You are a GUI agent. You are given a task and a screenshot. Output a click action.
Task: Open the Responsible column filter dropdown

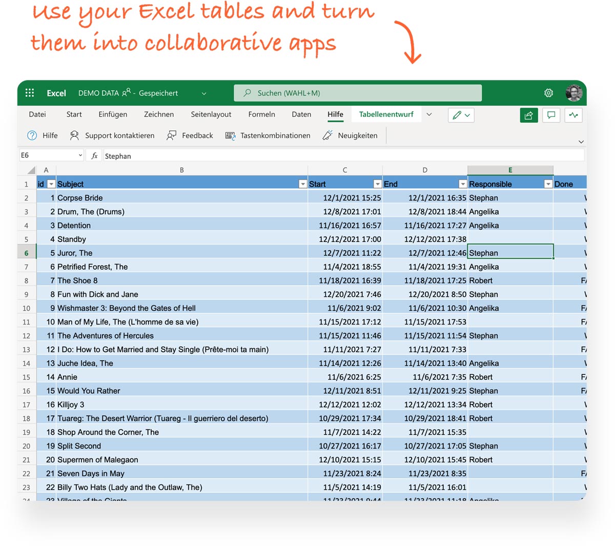click(548, 183)
